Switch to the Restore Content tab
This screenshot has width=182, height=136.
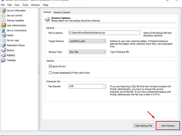click(x=62, y=12)
